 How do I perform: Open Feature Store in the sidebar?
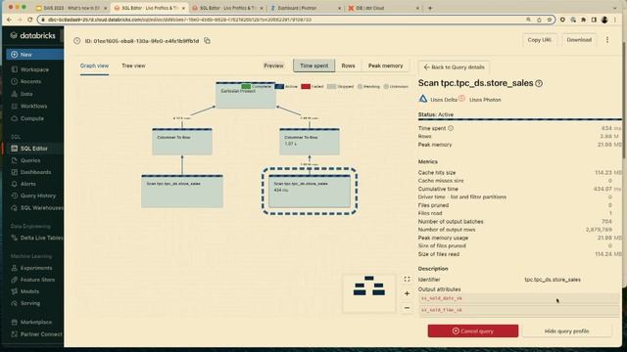click(x=37, y=280)
